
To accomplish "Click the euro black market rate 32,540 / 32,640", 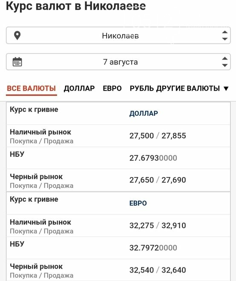I will pos(158,270).
